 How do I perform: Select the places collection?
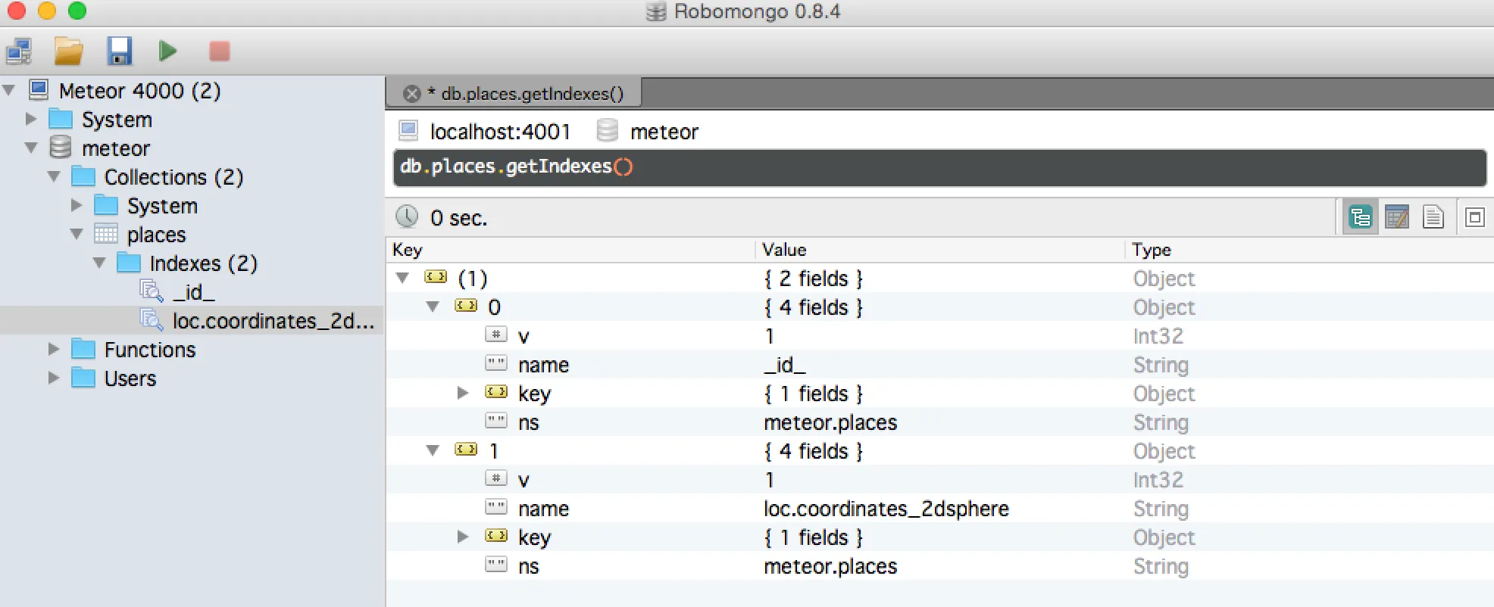[157, 234]
